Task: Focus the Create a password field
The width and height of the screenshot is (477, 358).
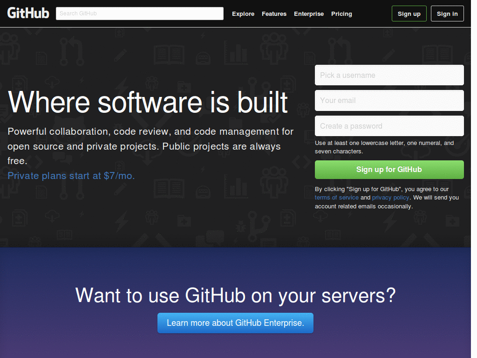Action: tap(389, 126)
